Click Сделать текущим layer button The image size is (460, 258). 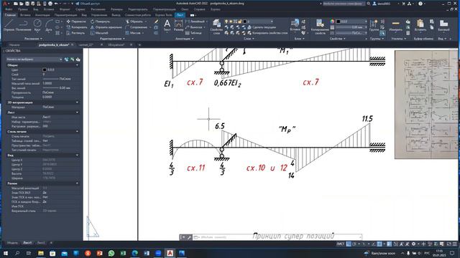pos(262,27)
